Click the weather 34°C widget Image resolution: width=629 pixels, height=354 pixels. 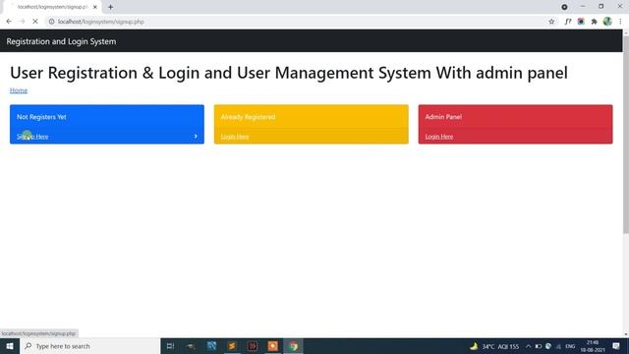click(494, 346)
